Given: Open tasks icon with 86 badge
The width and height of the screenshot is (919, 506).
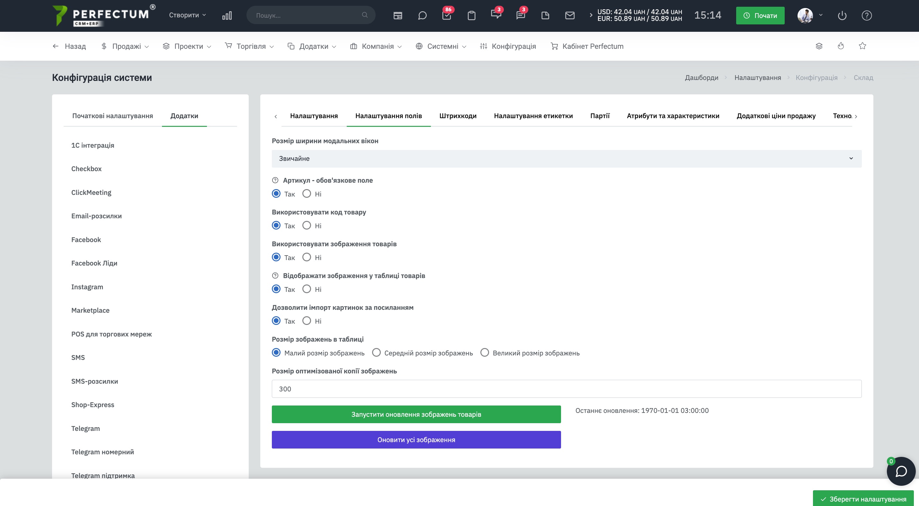Looking at the screenshot, I should [447, 15].
